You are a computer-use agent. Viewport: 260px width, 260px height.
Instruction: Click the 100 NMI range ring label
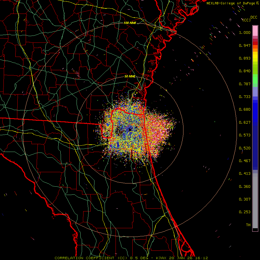click(x=130, y=23)
